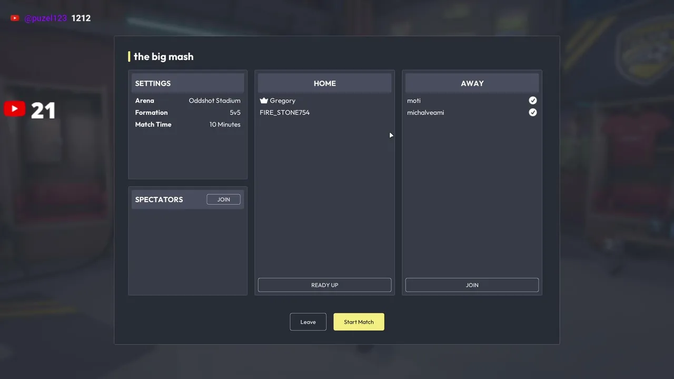Click the small YouTube icon beside @puzel123
The width and height of the screenshot is (674, 379).
pyautogui.click(x=15, y=18)
